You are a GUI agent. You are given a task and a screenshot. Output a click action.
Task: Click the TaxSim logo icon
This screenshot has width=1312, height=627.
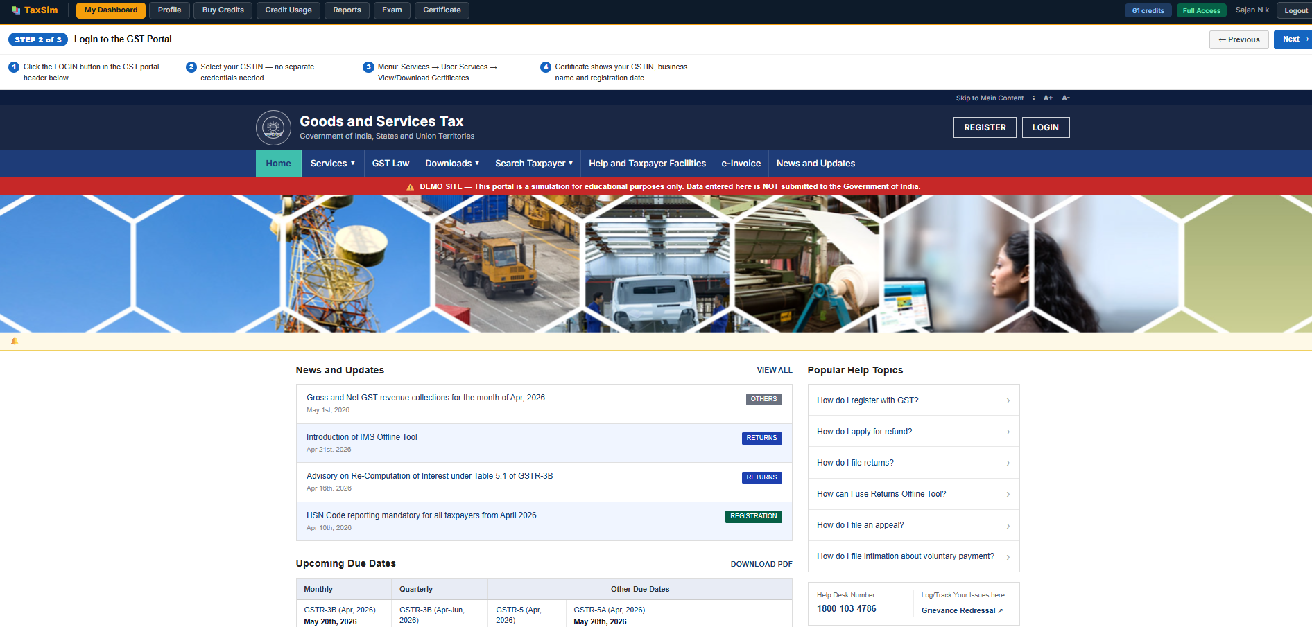pos(15,10)
